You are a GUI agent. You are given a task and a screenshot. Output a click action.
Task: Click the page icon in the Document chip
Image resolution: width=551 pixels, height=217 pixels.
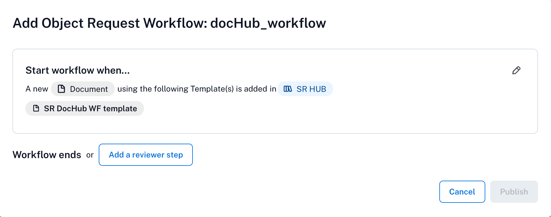(61, 89)
